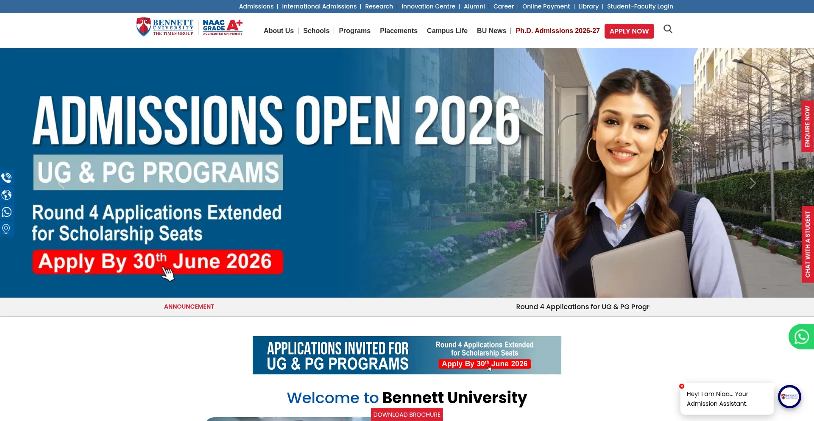Viewport: 814px width, 421px height.
Task: Open the Placements menu
Action: [399, 31]
